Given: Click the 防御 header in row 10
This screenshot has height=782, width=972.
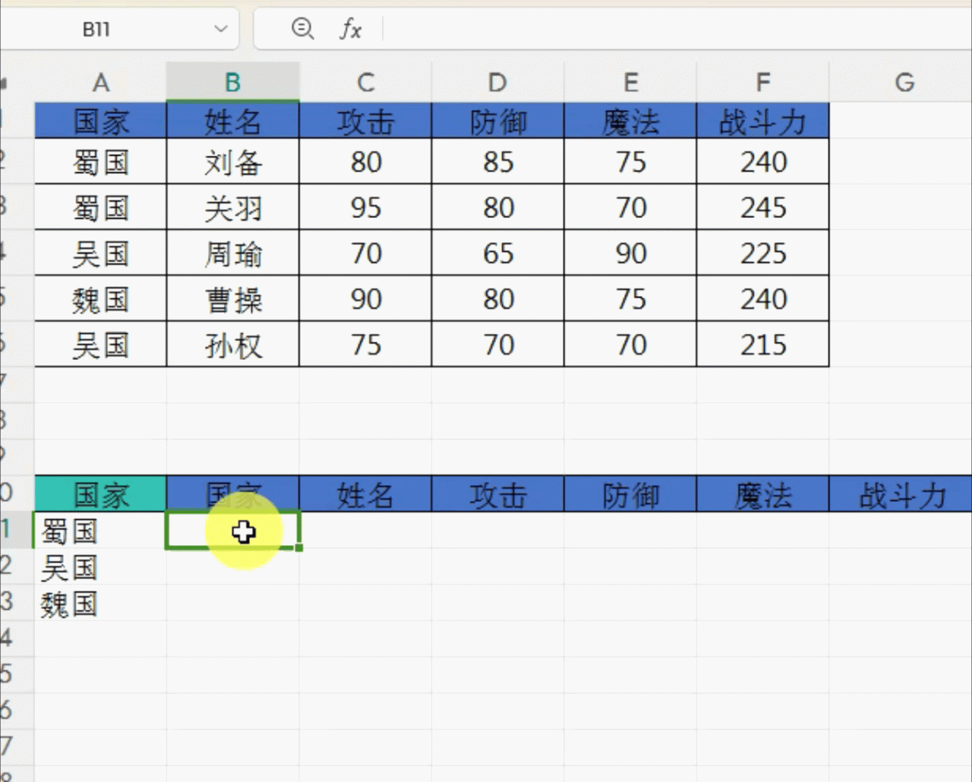Looking at the screenshot, I should [630, 494].
